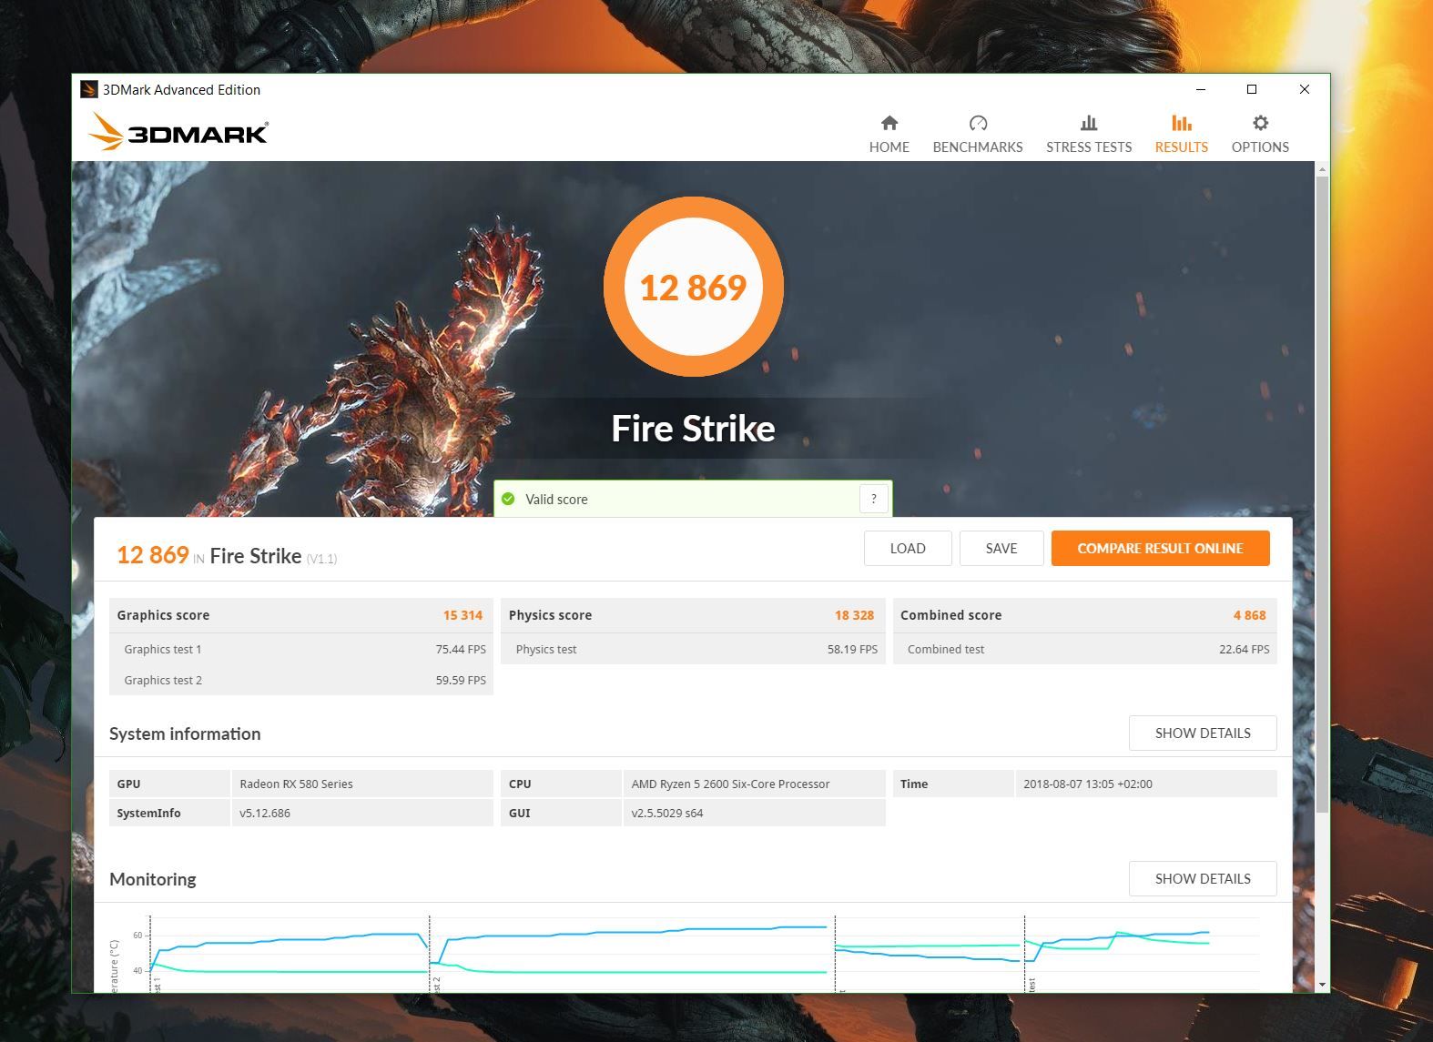1433x1042 pixels.
Task: Click the Home house icon
Action: 889,123
